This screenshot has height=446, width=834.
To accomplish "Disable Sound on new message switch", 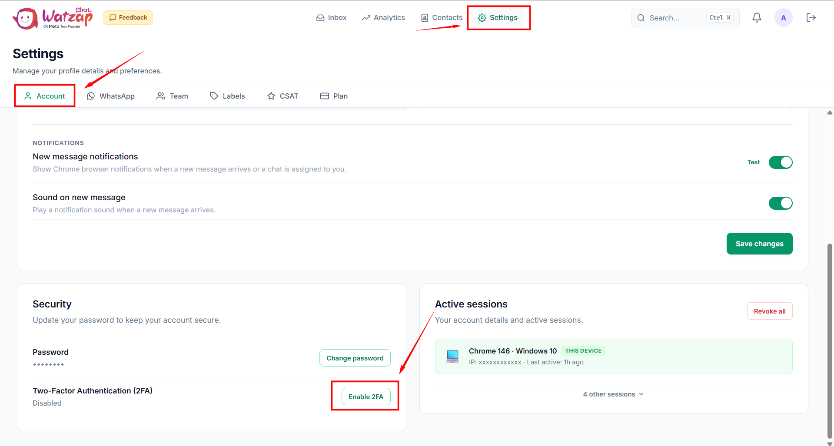I will tap(780, 203).
